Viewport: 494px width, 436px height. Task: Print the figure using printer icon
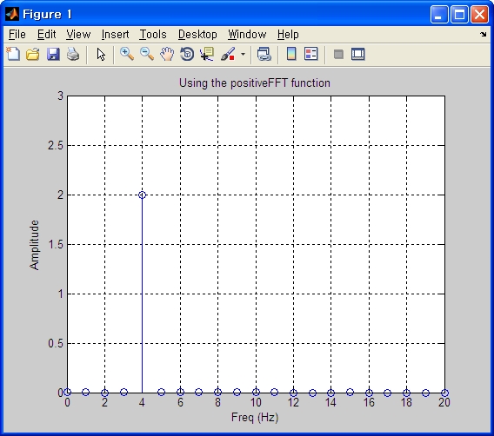pos(73,54)
